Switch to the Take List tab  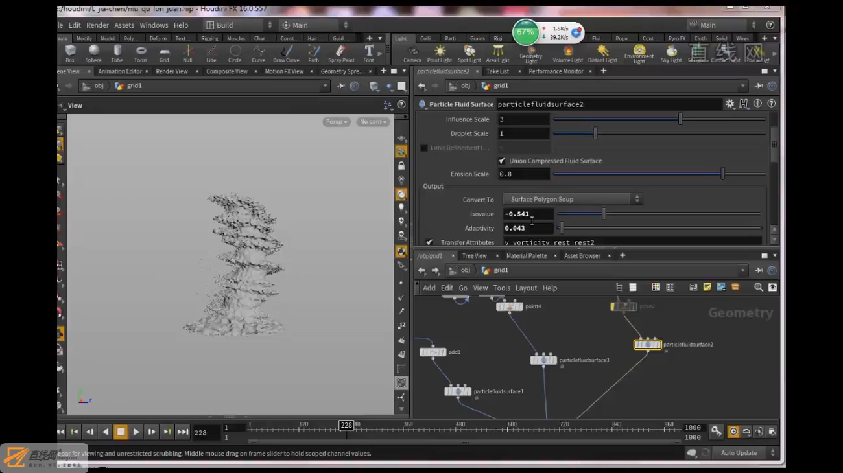click(497, 71)
